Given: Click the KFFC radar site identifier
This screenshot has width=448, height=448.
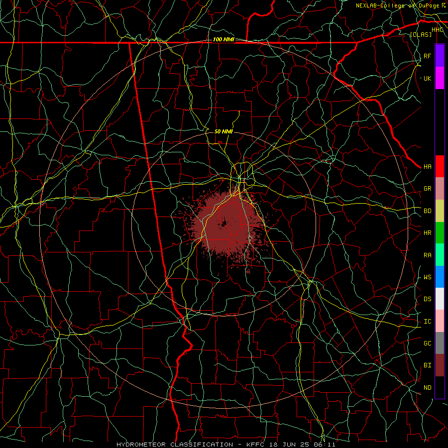Looking at the screenshot, I should tap(256, 445).
